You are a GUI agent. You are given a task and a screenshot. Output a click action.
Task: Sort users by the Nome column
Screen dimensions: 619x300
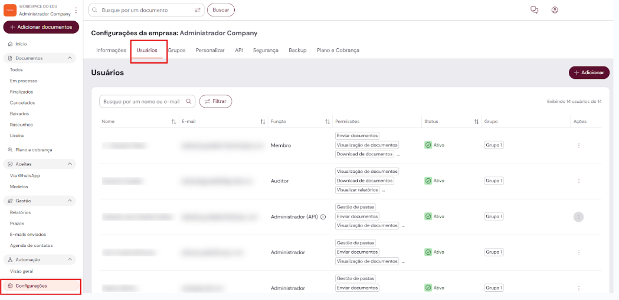[x=174, y=122]
